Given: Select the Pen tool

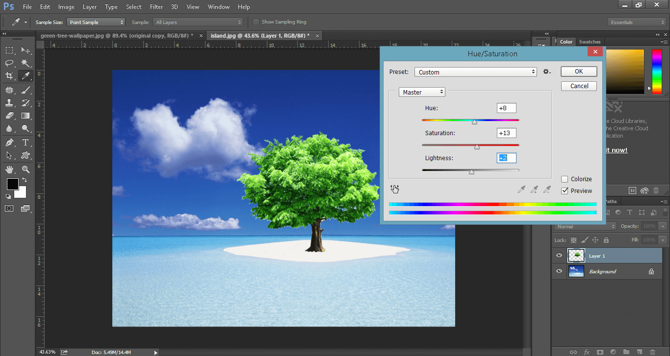Looking at the screenshot, I should point(9,142).
